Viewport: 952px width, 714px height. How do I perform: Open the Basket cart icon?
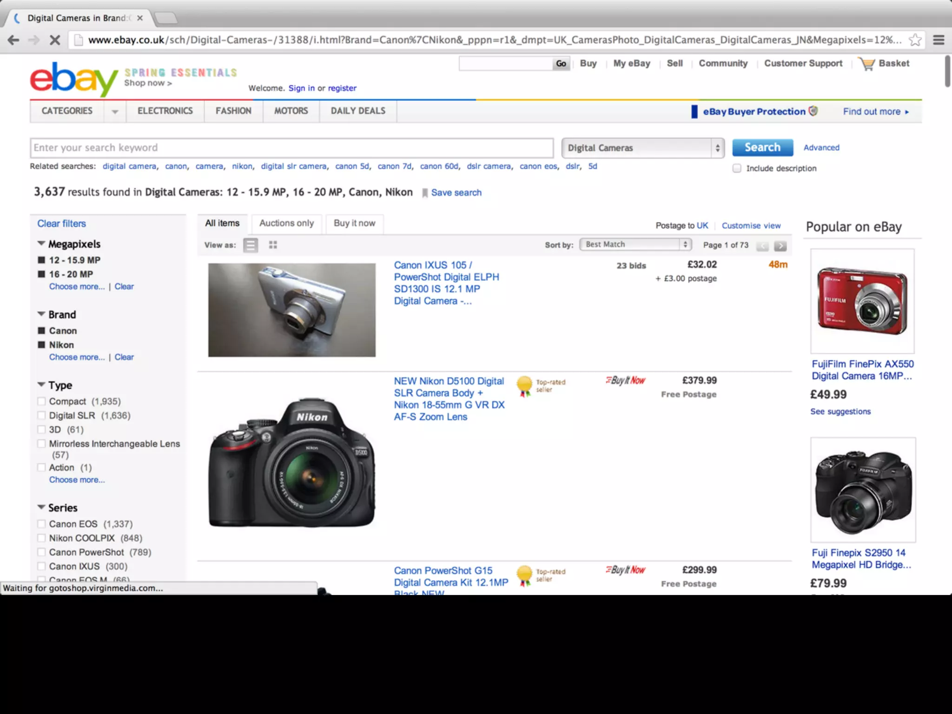pos(867,64)
